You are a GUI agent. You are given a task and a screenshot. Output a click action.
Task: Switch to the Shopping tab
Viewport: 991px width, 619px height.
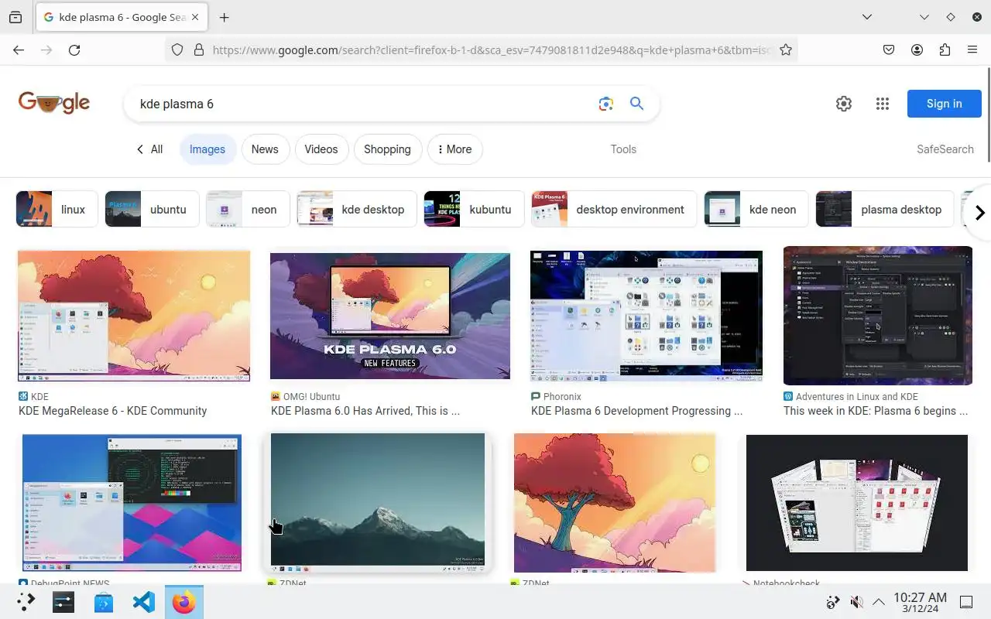point(387,149)
